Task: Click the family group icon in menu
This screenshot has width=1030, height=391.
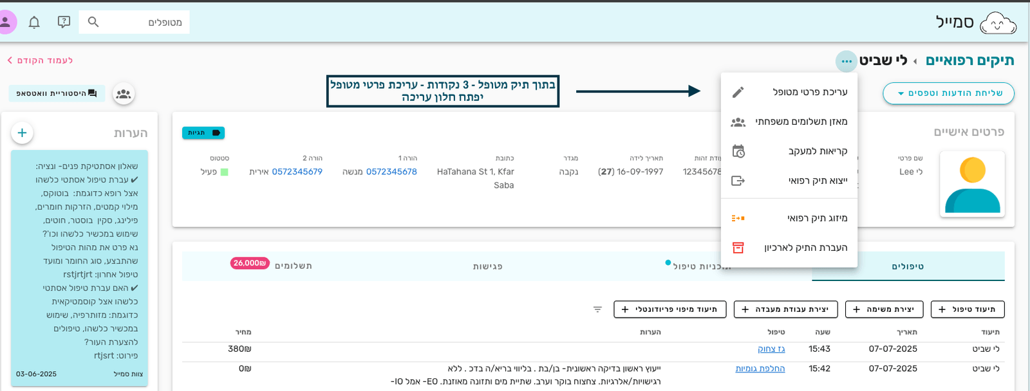Action: [738, 122]
